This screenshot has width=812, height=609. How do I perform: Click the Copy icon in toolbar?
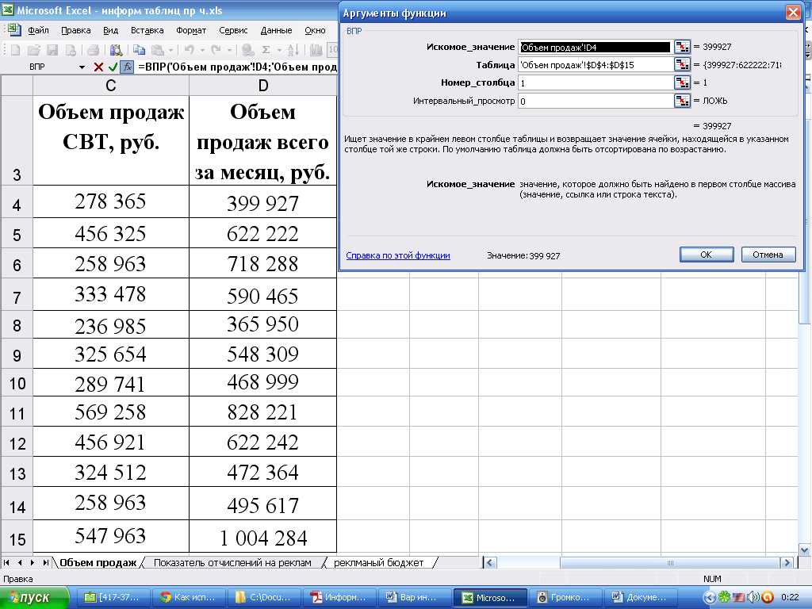tap(139, 50)
